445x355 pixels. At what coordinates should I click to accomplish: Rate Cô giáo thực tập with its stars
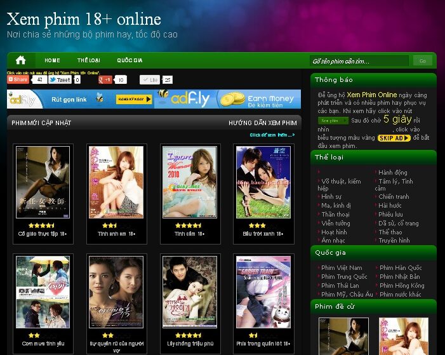[x=41, y=225]
